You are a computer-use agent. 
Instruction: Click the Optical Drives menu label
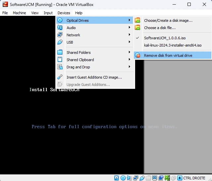[x=78, y=20]
